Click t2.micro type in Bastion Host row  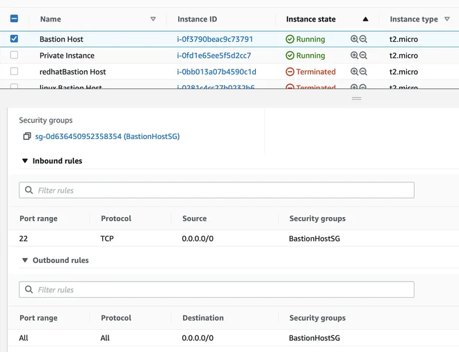[x=403, y=39]
